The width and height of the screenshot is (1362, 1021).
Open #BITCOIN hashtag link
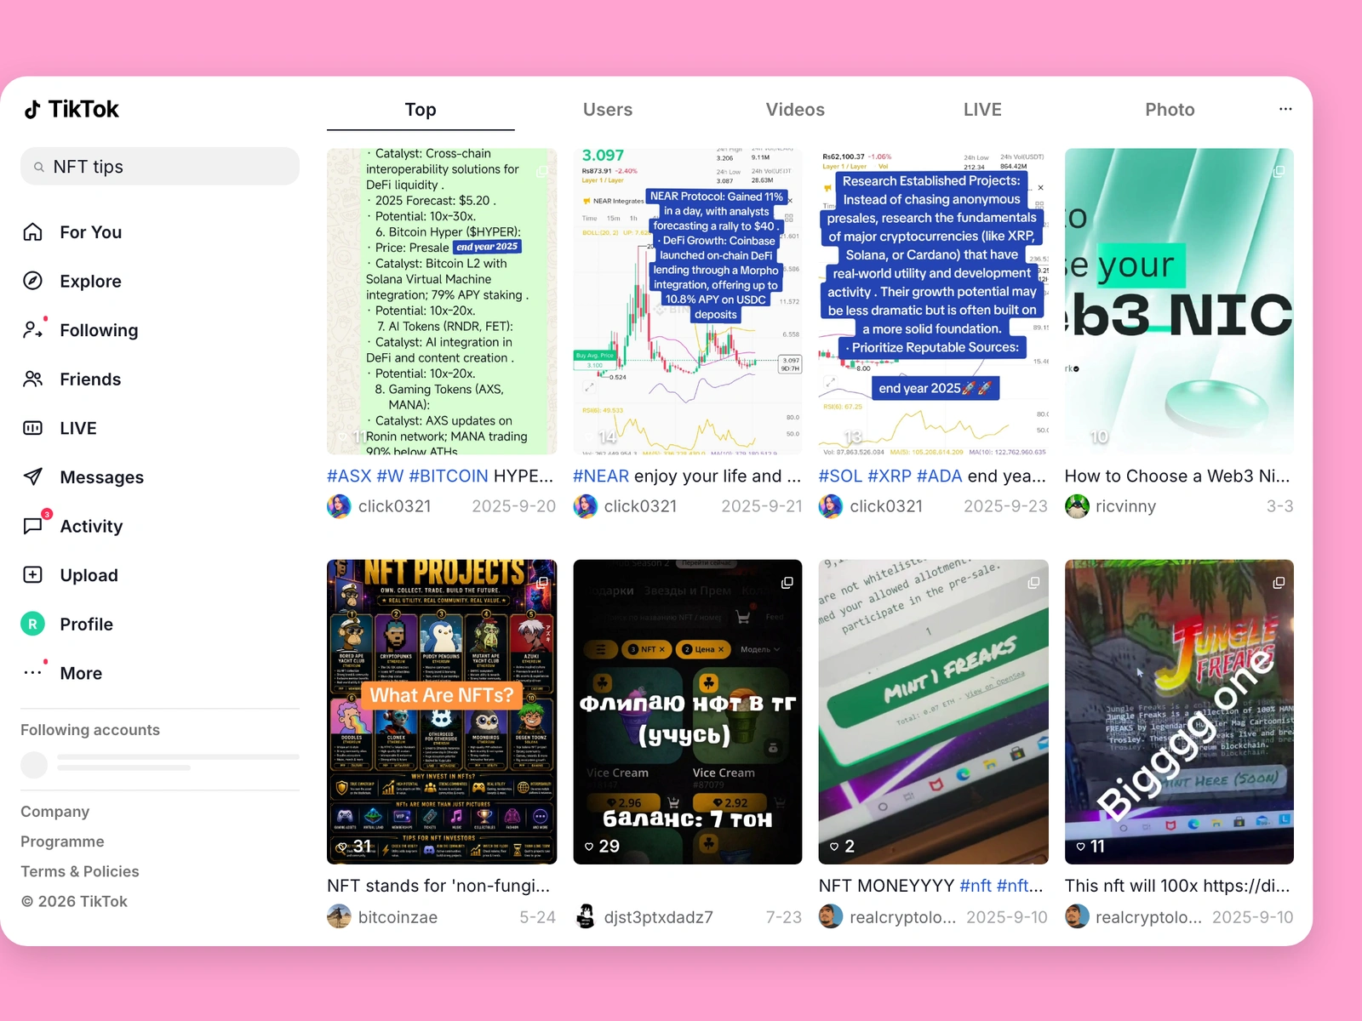point(449,476)
